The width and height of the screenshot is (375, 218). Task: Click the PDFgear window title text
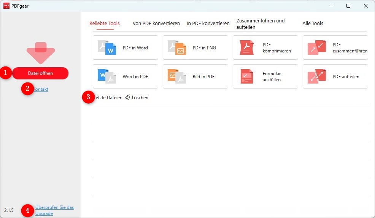20,6
